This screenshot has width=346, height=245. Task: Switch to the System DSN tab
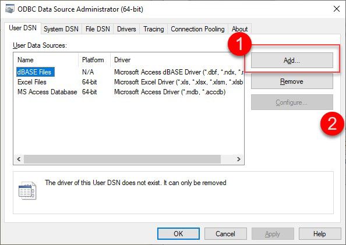pyautogui.click(x=61, y=29)
